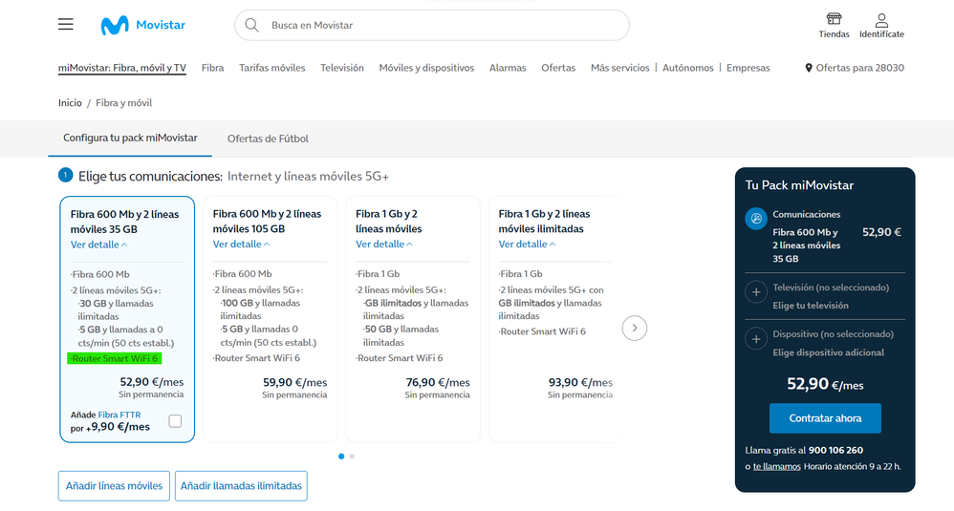The height and width of the screenshot is (511, 954).
Task: Click the next arrow in plan carousel
Action: (x=634, y=329)
